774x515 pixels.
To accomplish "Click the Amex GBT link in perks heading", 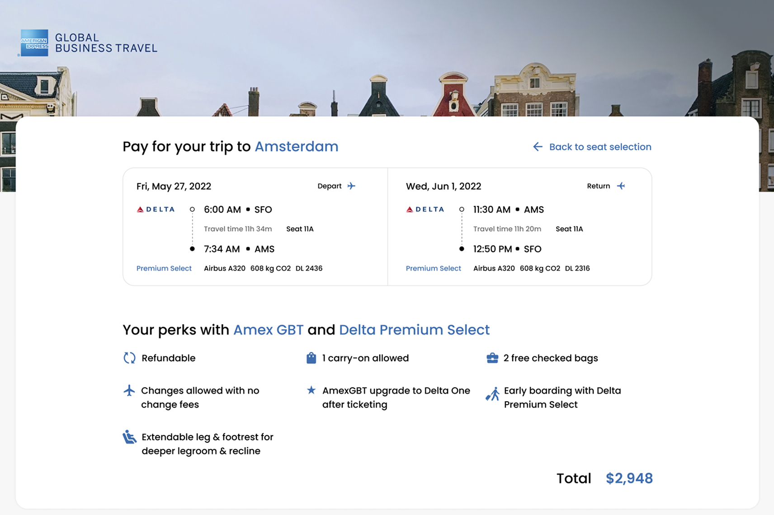I will pos(268,330).
